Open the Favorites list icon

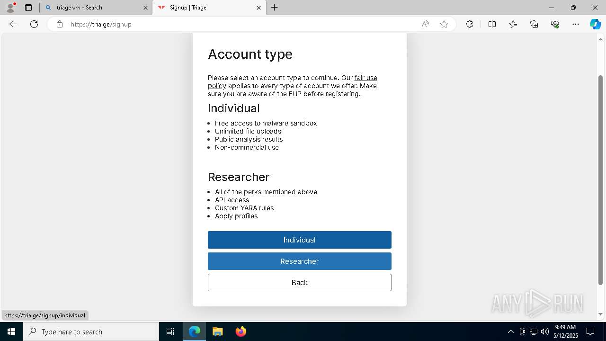tap(513, 24)
